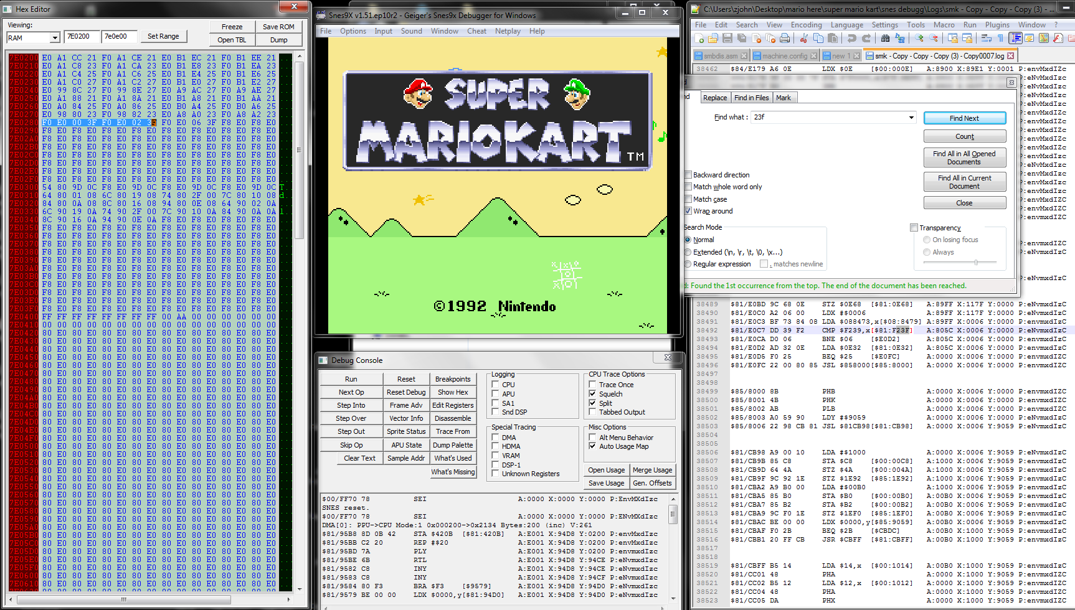Click the Save All icon in Notepad++ toolbar
The height and width of the screenshot is (610, 1075).
pos(742,38)
